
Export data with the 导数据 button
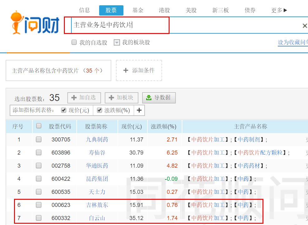159,98
